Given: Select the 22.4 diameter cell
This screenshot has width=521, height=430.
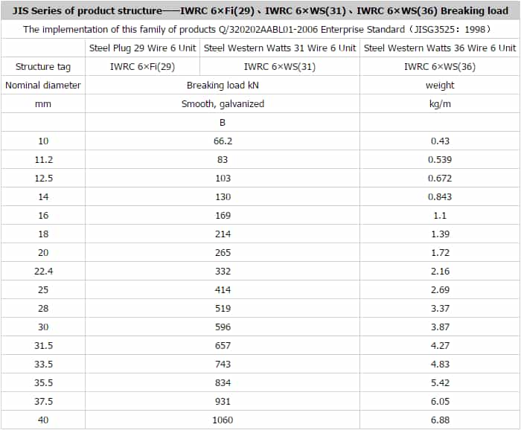Looking at the screenshot, I should tap(43, 271).
